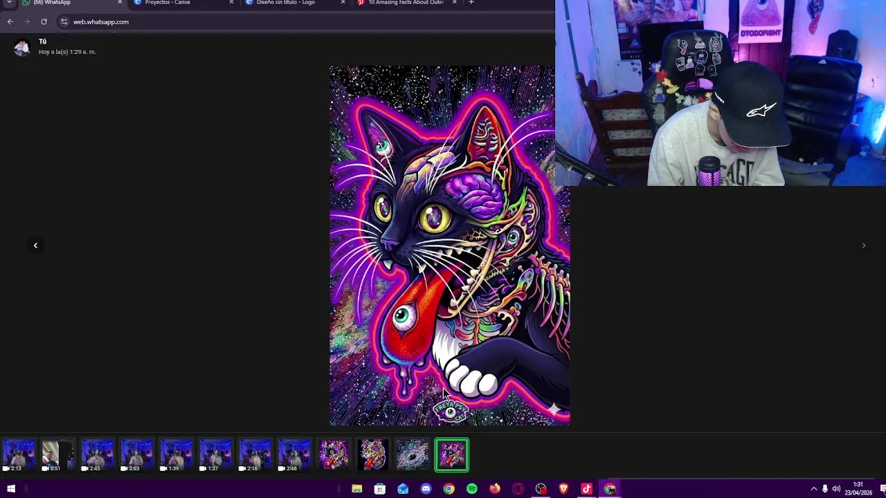Open Brave browser from the taskbar
This screenshot has height=498, width=886.
click(x=563, y=489)
